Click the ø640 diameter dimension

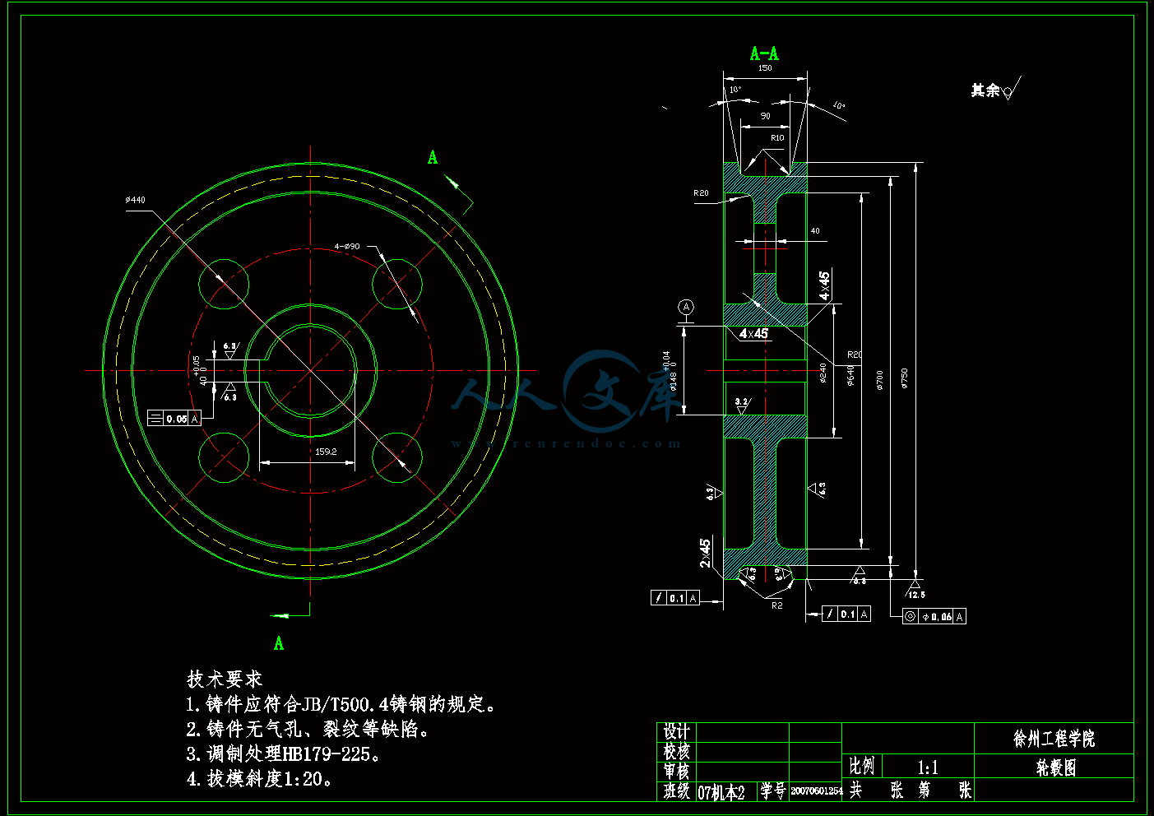pyautogui.click(x=850, y=375)
